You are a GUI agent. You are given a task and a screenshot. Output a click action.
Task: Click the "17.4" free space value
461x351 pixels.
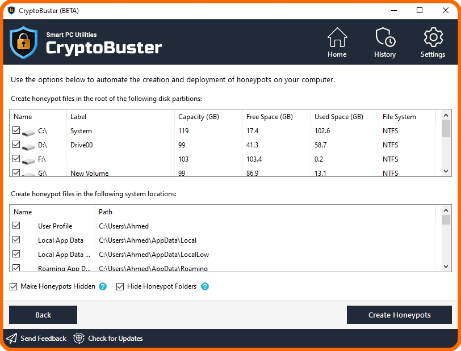tap(252, 131)
